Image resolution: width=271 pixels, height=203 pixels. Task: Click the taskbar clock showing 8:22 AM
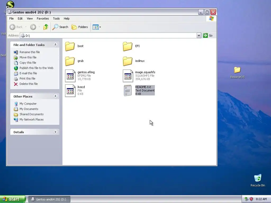pyautogui.click(x=261, y=199)
